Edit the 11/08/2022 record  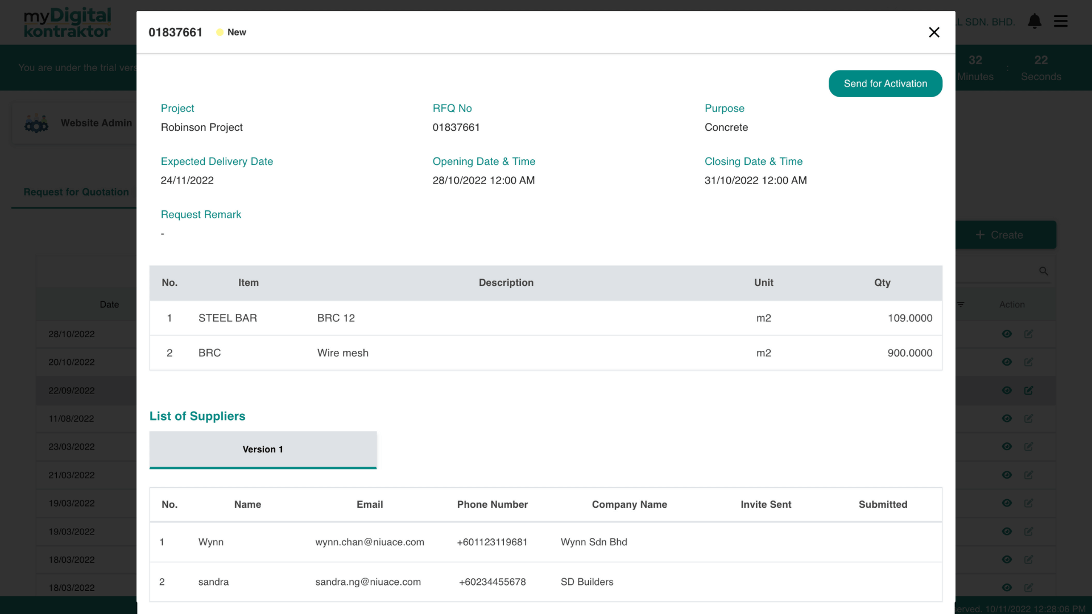tap(1028, 418)
